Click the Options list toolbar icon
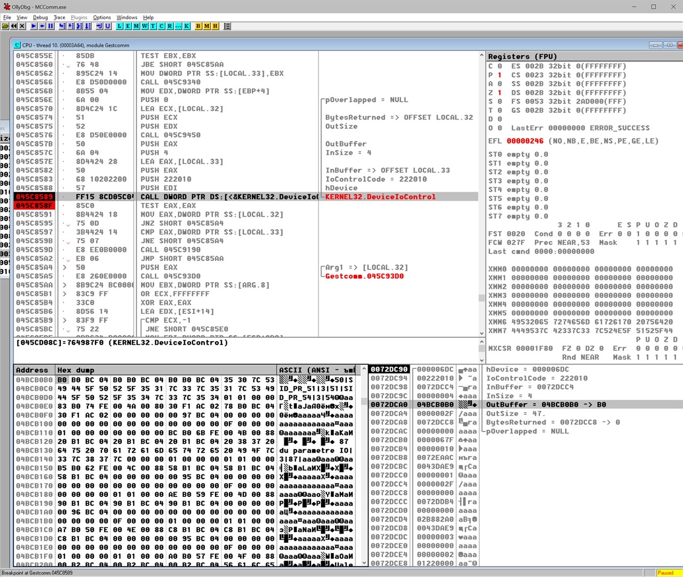Image resolution: width=683 pixels, height=577 pixels. [x=227, y=26]
